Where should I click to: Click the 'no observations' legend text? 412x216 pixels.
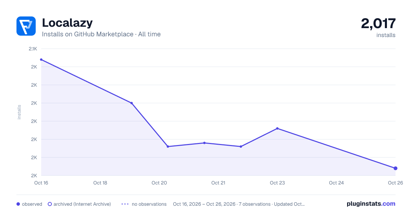(149, 204)
